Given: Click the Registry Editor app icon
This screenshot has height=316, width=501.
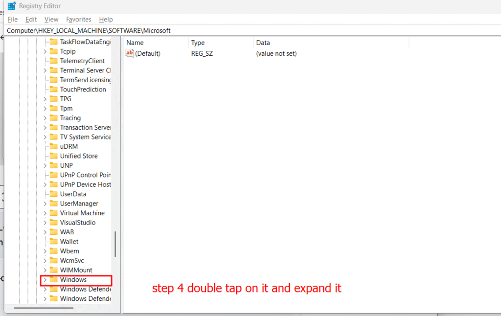Looking at the screenshot, I should tap(12, 6).
